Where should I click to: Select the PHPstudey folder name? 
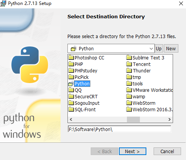(x=86, y=71)
